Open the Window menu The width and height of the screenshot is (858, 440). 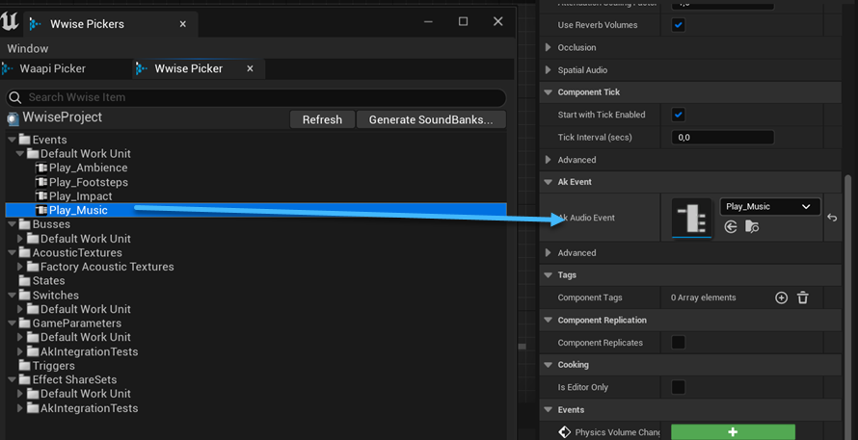click(28, 49)
